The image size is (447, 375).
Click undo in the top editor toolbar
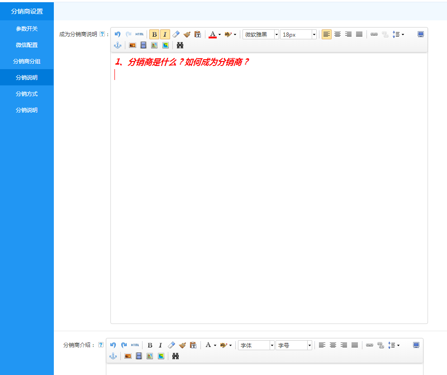pos(118,34)
